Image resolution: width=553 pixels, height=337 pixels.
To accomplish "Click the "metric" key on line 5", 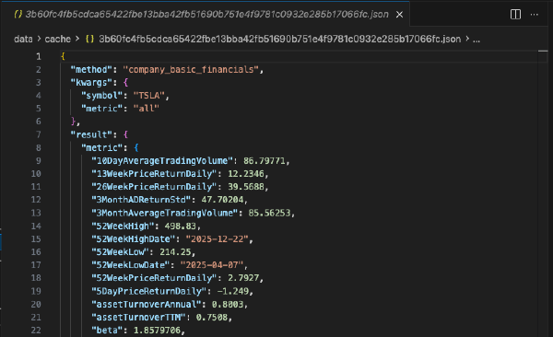I will coord(102,109).
